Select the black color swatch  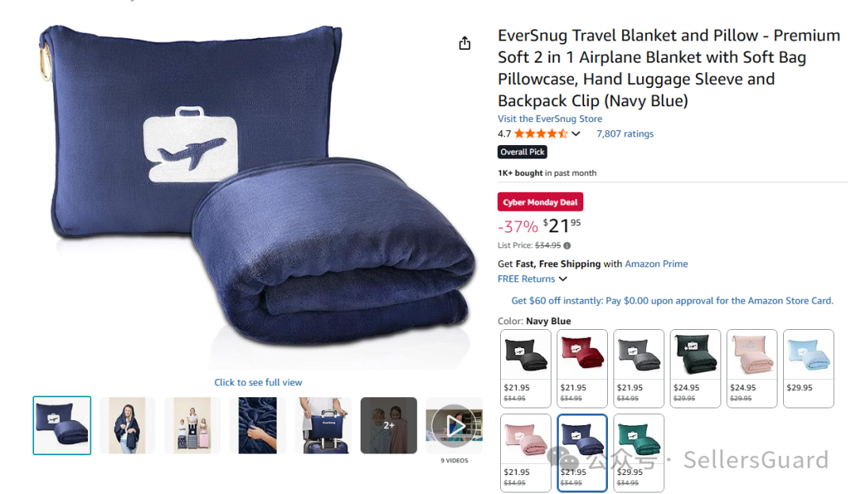point(525,369)
